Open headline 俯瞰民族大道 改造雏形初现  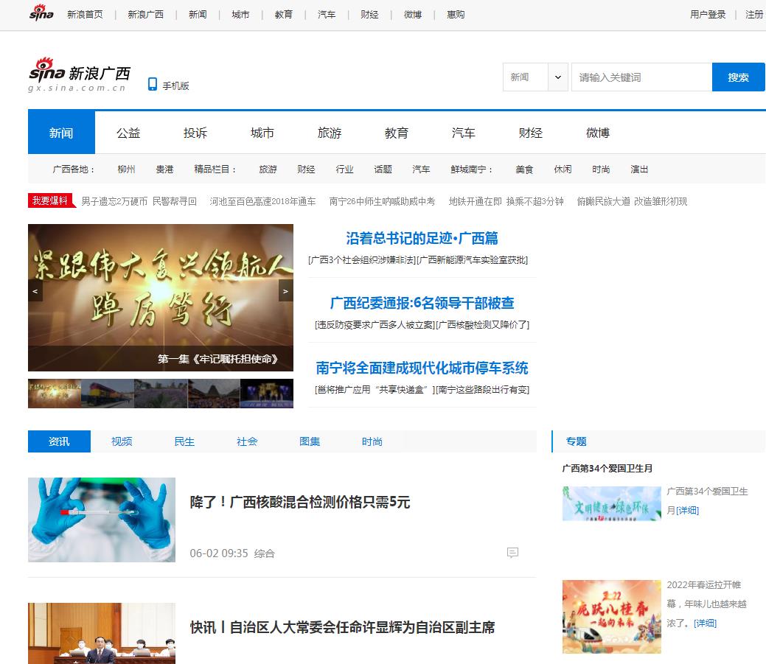(632, 201)
